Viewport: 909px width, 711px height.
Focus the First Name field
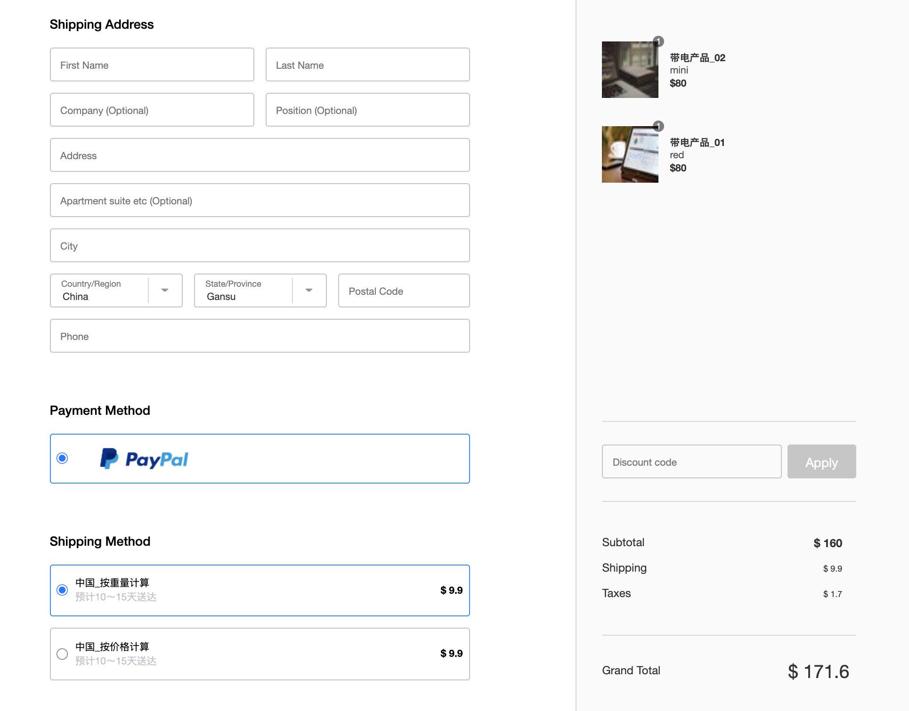tap(152, 65)
